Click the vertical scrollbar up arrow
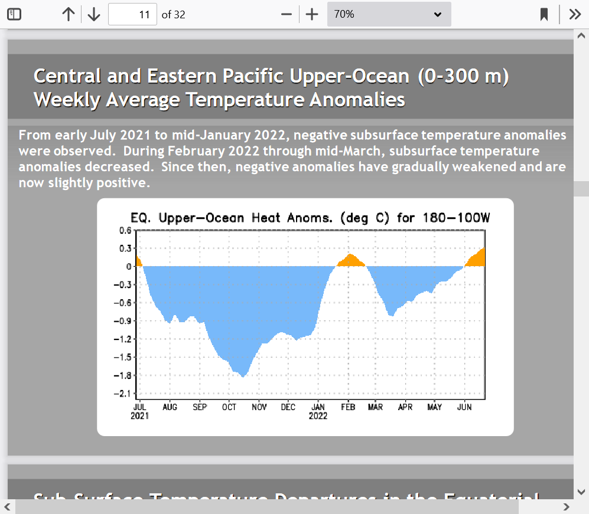 [x=581, y=35]
